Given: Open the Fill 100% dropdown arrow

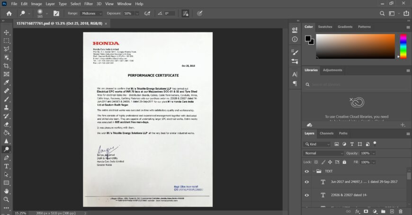Looking at the screenshot, I should pos(373,162).
